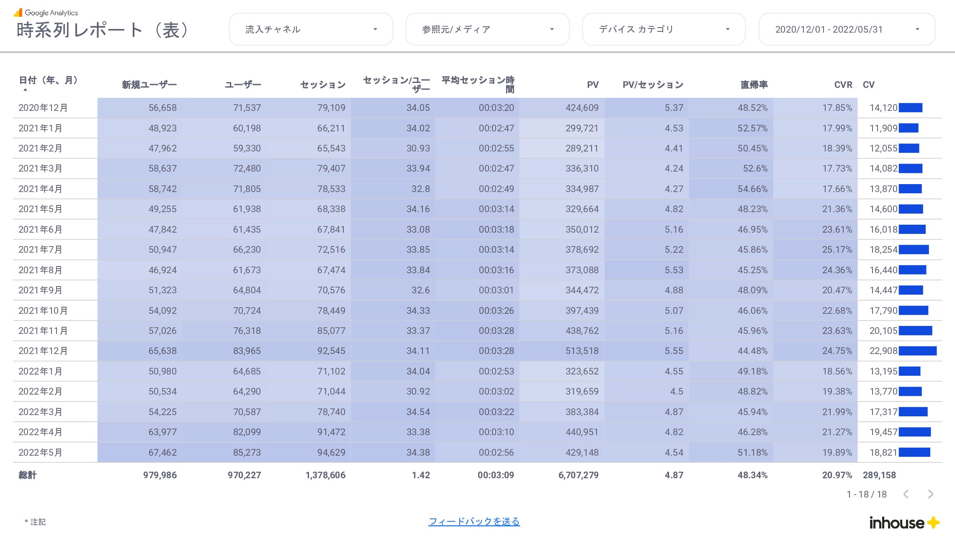
Task: Select the 2021年8月 row label
Action: point(40,270)
